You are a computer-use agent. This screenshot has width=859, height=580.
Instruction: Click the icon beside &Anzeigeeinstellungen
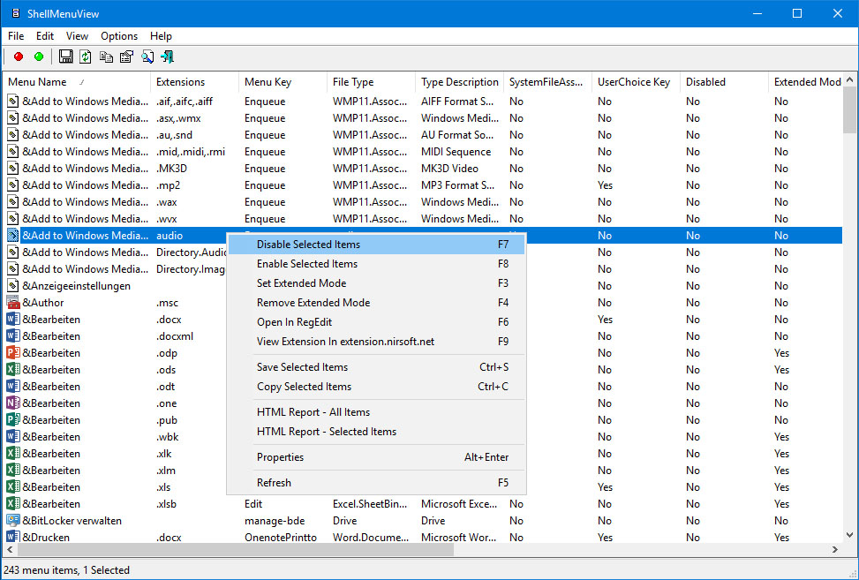[x=12, y=286]
